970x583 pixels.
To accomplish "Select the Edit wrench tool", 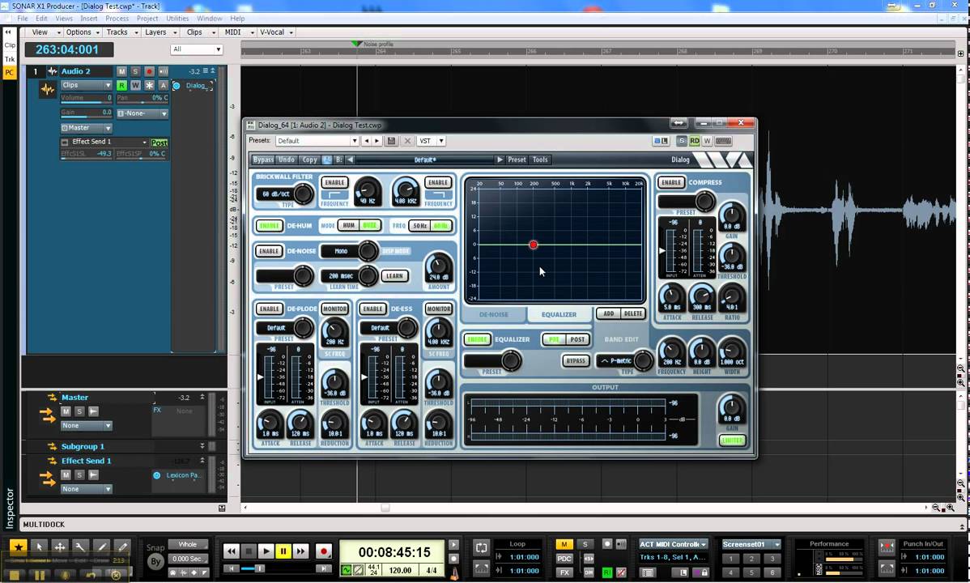I will pyautogui.click(x=80, y=547).
